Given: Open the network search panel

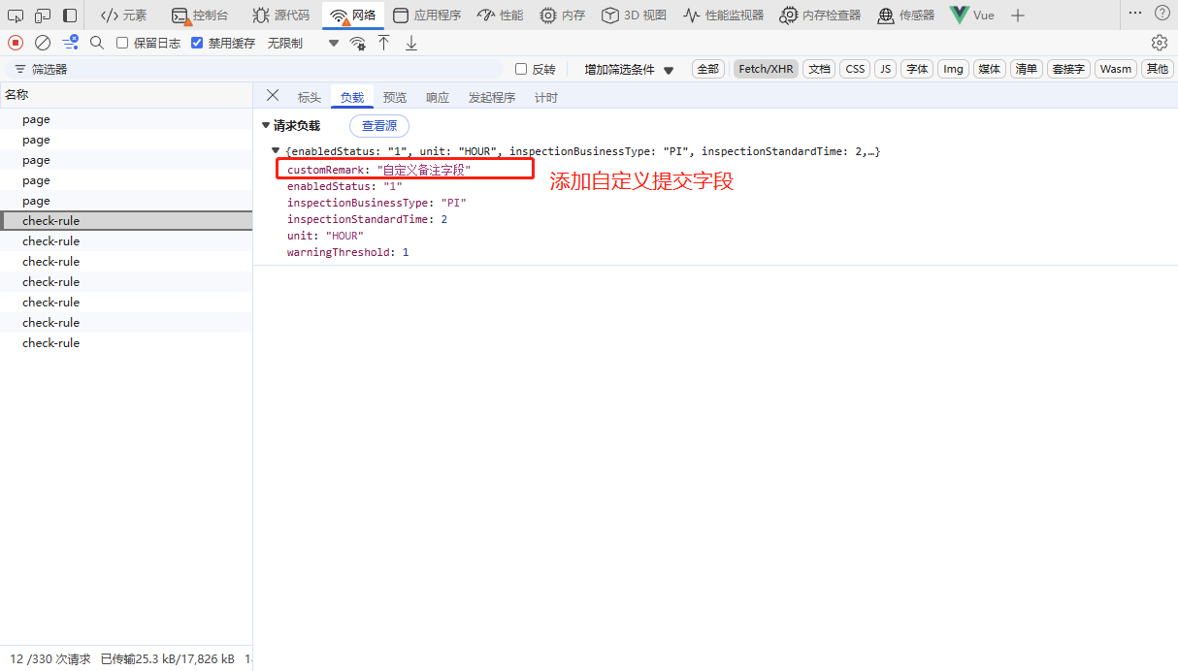Looking at the screenshot, I should point(96,43).
